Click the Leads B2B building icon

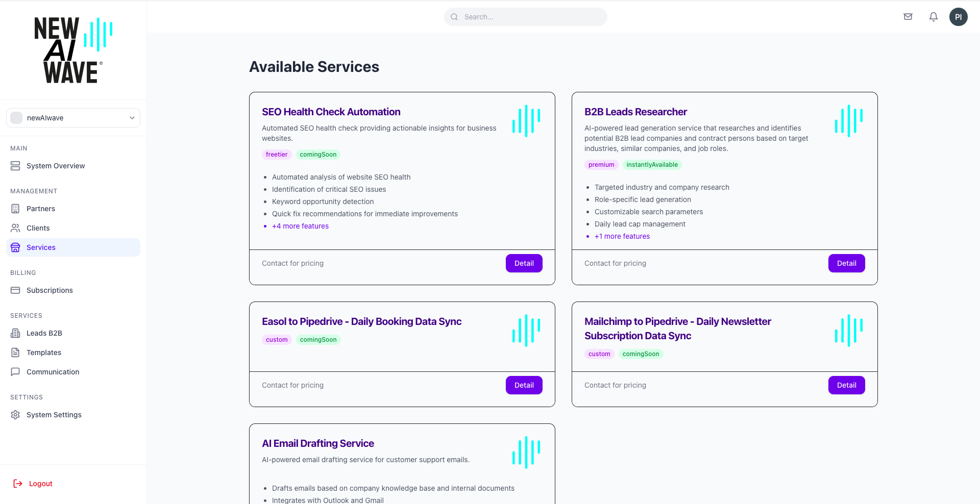(15, 333)
